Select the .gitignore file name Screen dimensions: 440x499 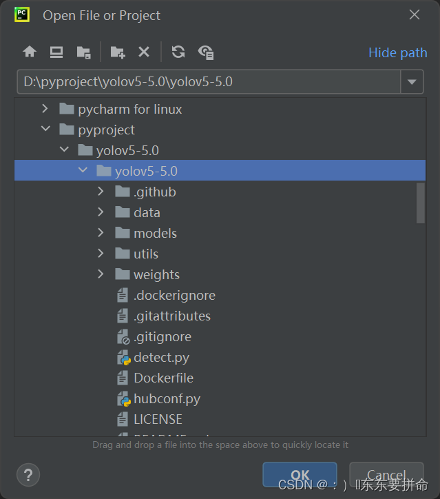163,337
